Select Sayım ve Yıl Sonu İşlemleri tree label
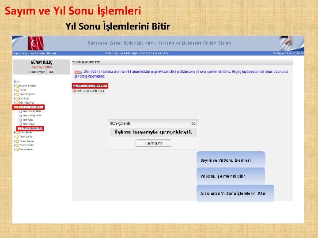318x238 pixels. pos(30,107)
